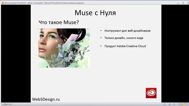Click the "Слайд 1 из 2" status indicator
This screenshot has height=106, width=189.
pos(7,104)
